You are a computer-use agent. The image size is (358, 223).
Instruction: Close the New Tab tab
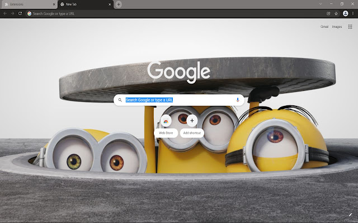click(110, 4)
